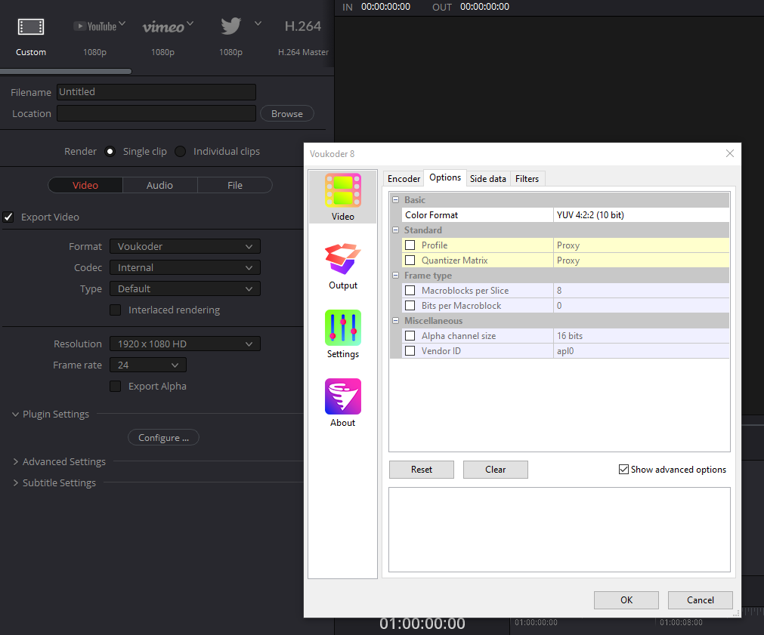The image size is (764, 635).
Task: Open the Format dropdown showing Voukoder
Action: [x=185, y=246]
